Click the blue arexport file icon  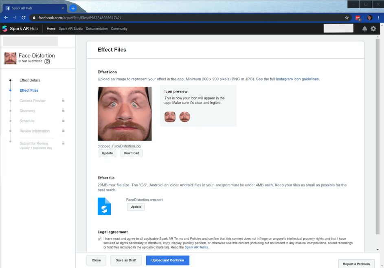[x=104, y=206]
